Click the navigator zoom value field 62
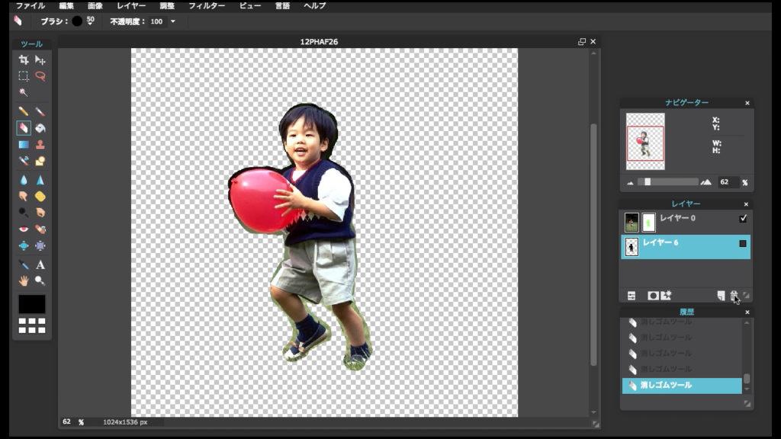The height and width of the screenshot is (439, 781). pyautogui.click(x=728, y=182)
